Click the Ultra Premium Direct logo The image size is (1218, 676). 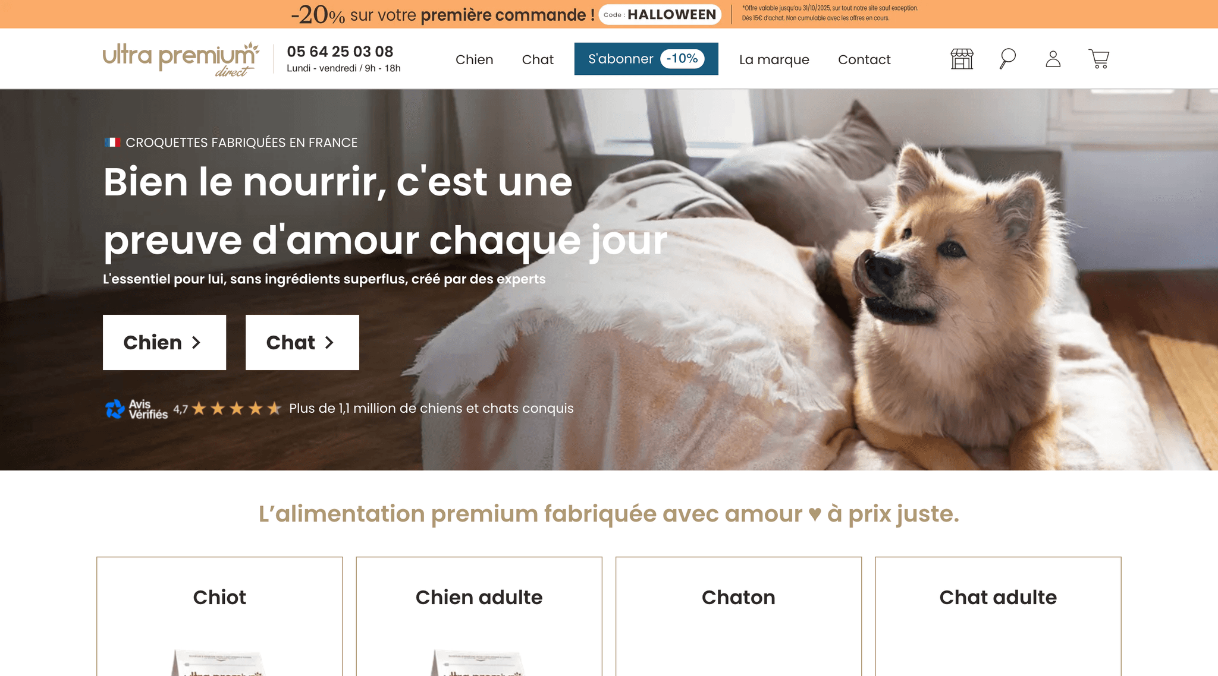pos(181,59)
